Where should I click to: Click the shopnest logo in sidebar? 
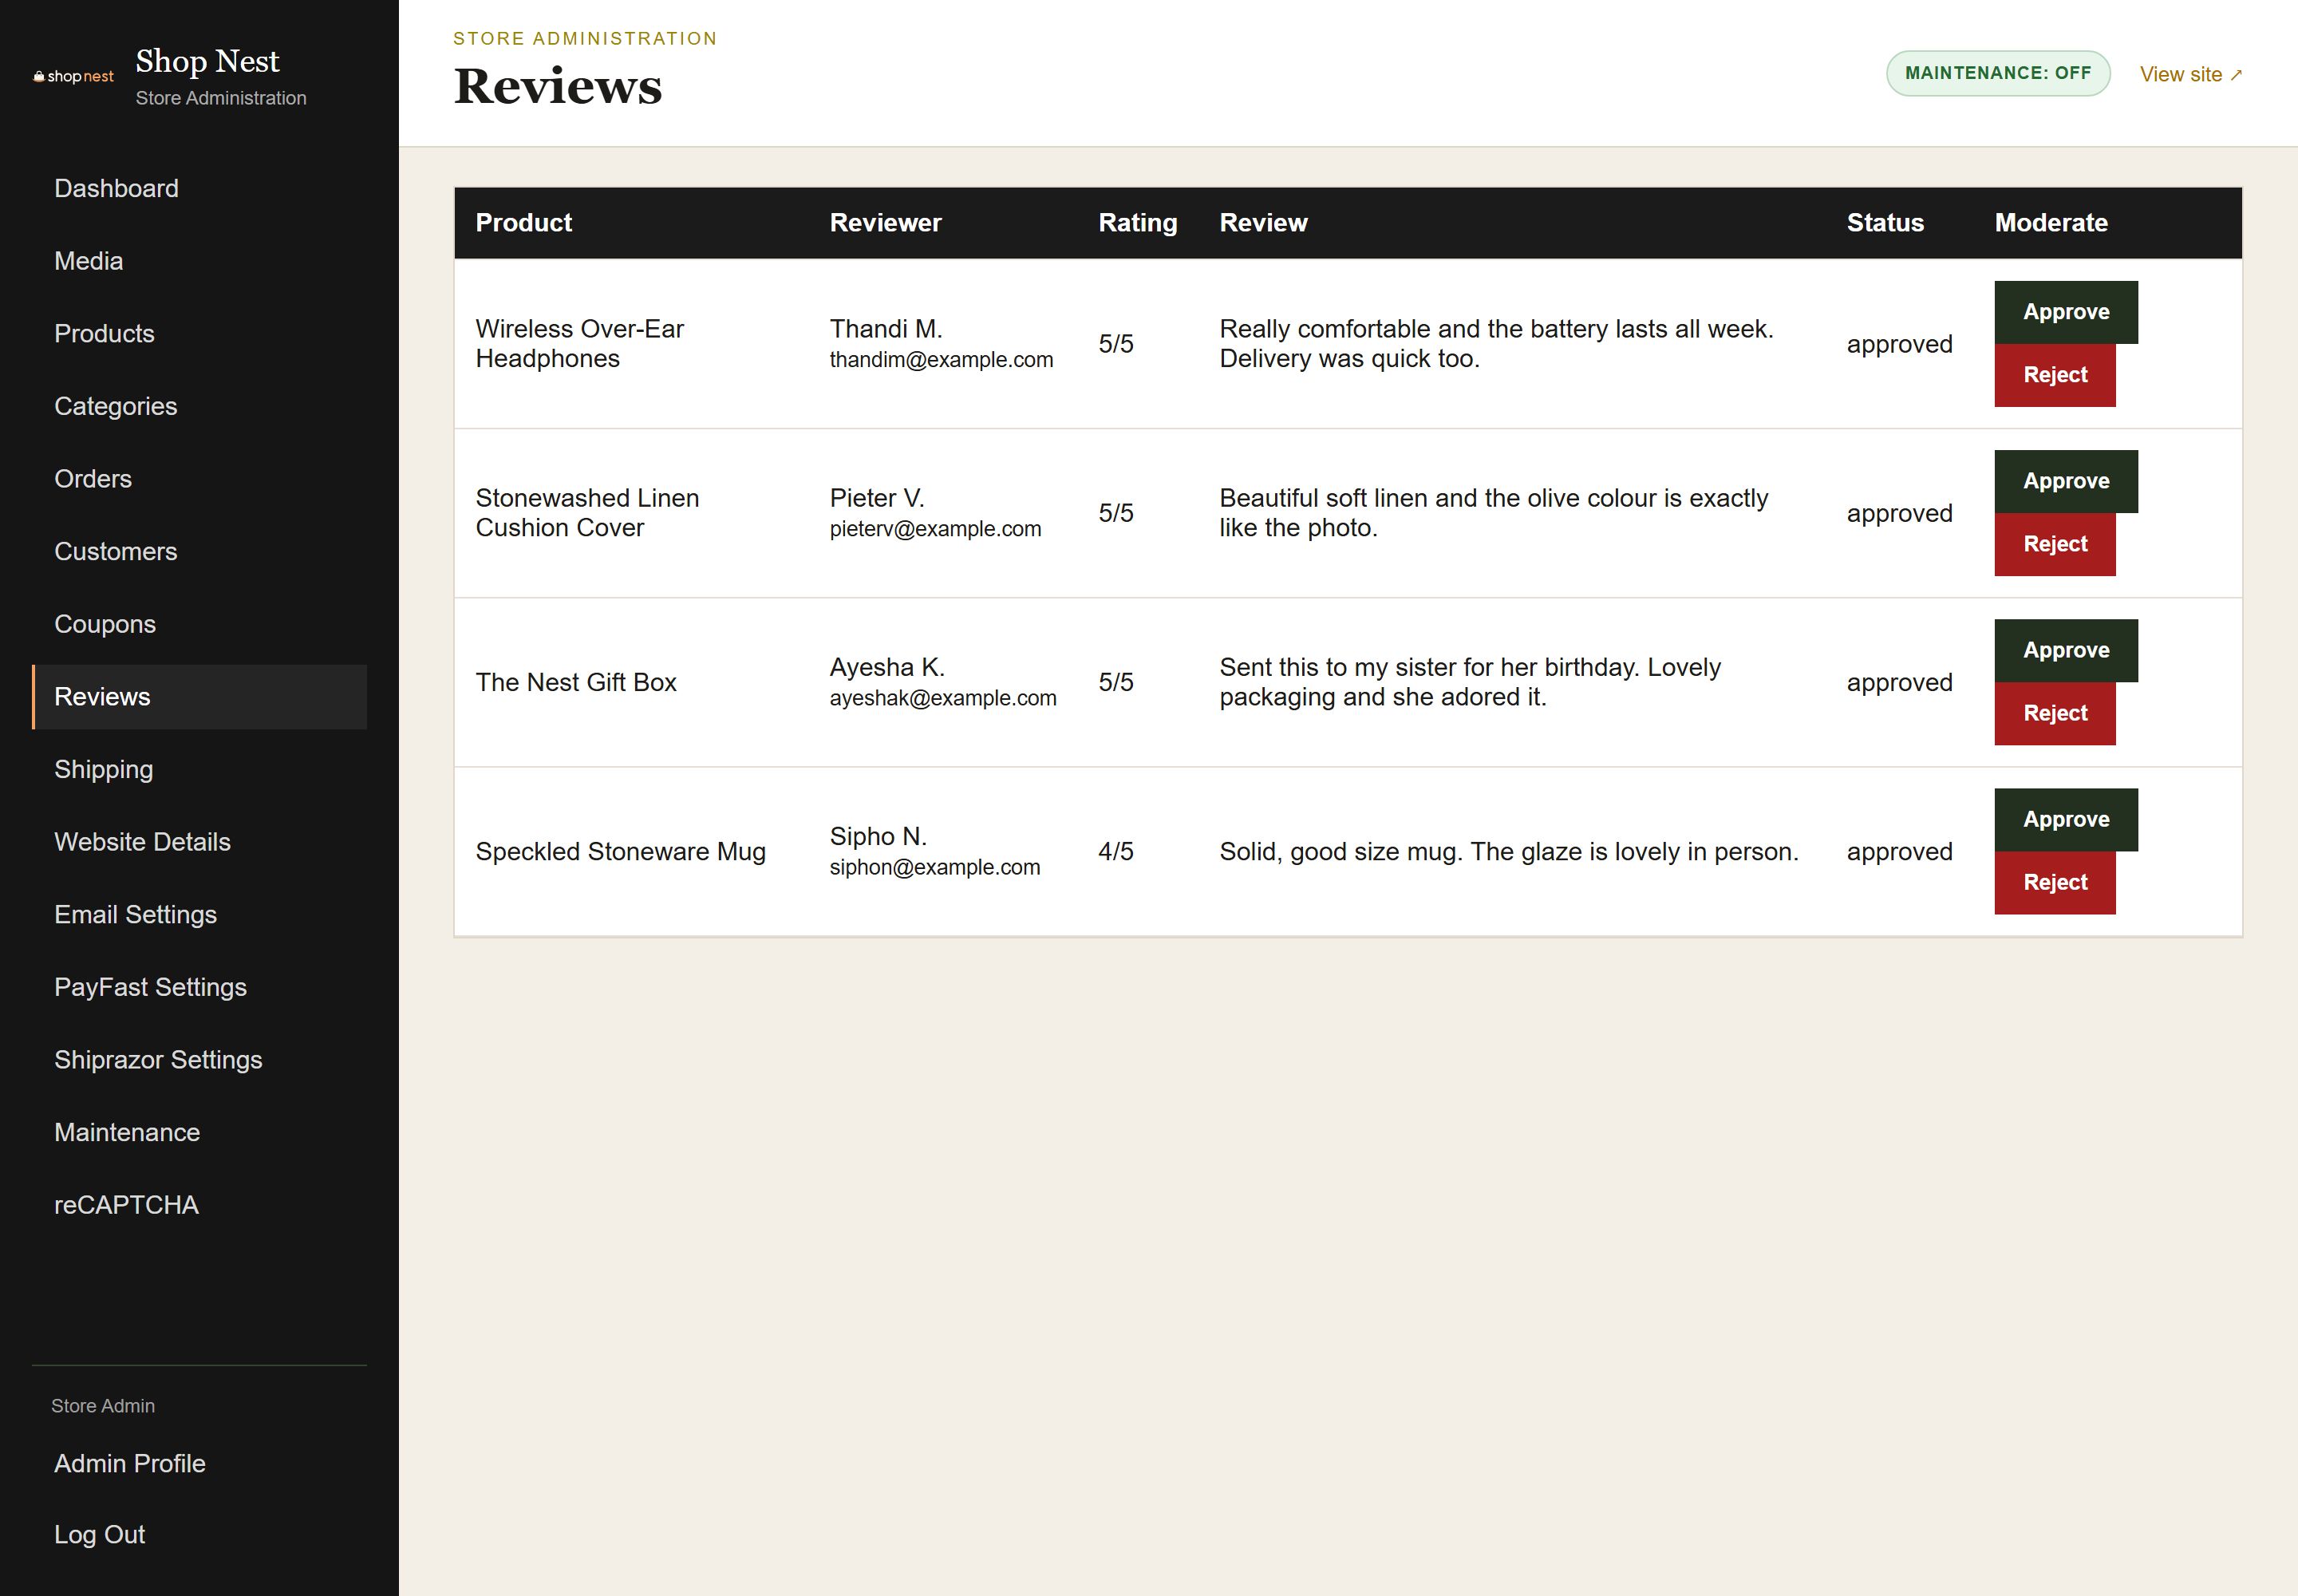coord(74,77)
